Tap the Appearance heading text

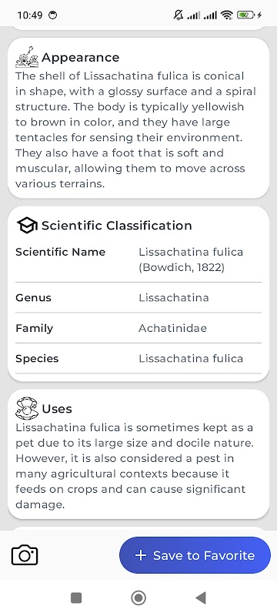point(81,57)
